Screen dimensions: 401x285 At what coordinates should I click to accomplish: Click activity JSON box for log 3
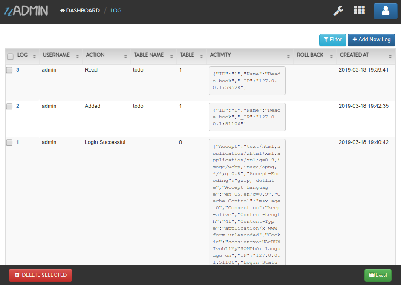(247, 81)
